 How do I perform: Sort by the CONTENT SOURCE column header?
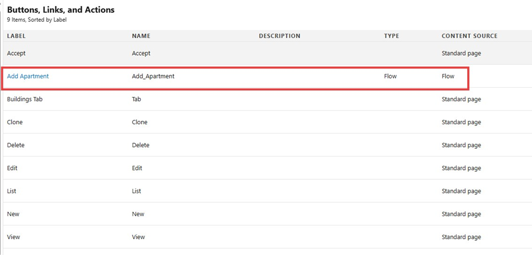pos(469,36)
